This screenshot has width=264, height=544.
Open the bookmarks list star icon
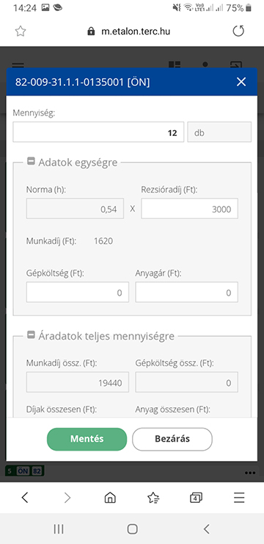click(153, 498)
